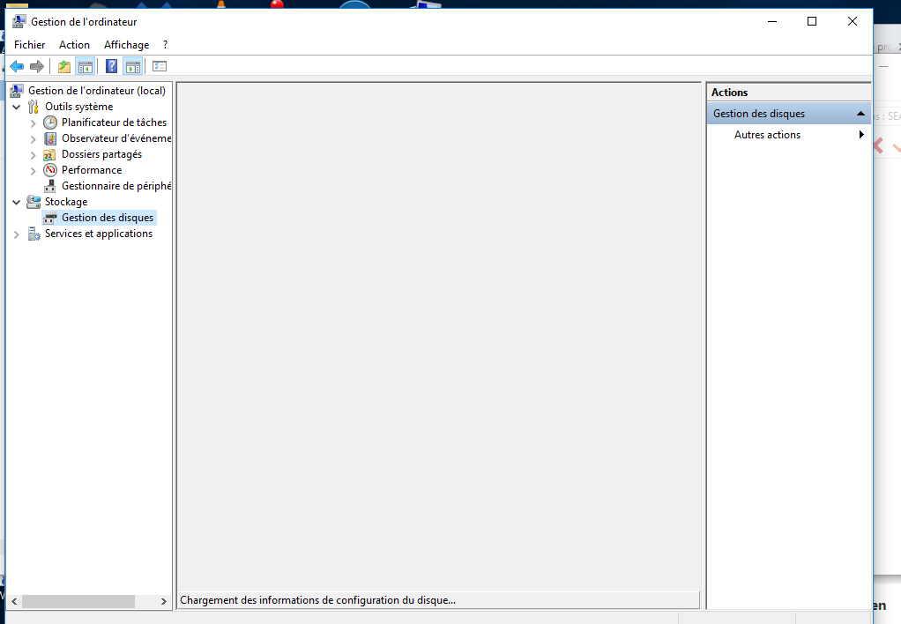This screenshot has width=901, height=624.
Task: Collapse the Stockage node
Action: (17, 202)
